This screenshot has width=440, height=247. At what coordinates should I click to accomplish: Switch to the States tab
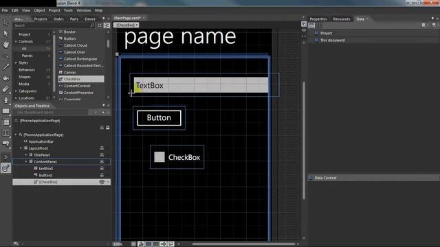(58, 19)
